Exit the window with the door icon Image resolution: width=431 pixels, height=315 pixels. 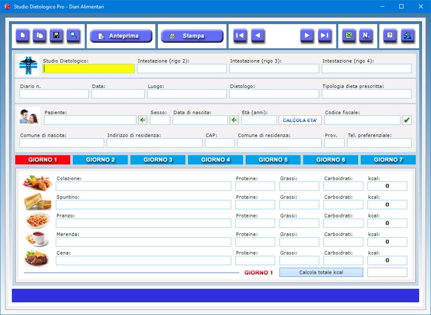(408, 35)
